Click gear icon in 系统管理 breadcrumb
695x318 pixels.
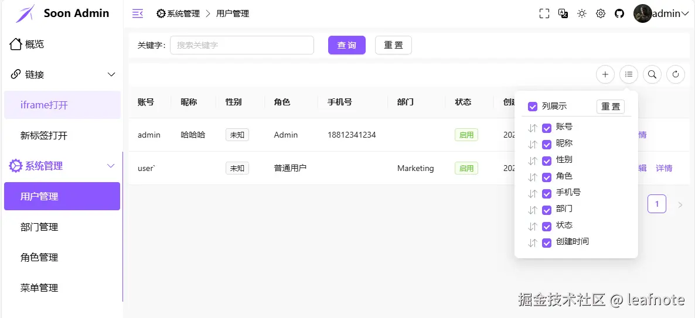coord(161,13)
